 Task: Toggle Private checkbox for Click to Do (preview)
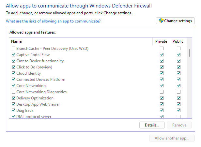click(162, 67)
